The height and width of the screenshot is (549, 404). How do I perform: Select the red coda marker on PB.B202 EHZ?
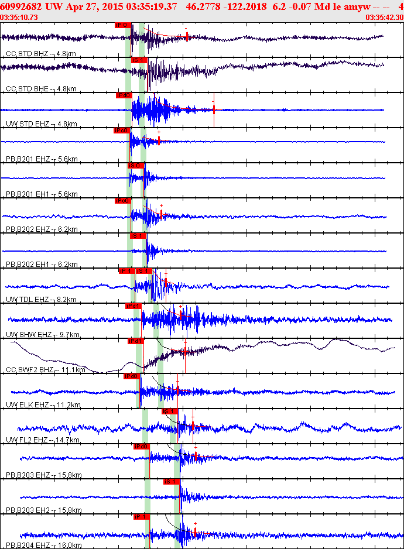coord(161,214)
